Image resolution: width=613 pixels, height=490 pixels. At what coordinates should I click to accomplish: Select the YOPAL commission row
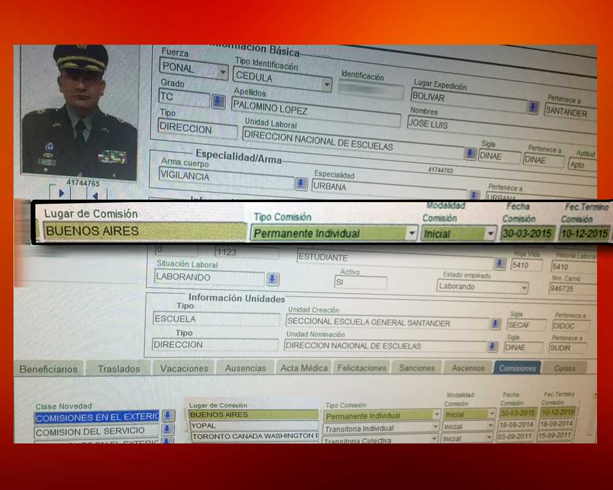coord(254,426)
